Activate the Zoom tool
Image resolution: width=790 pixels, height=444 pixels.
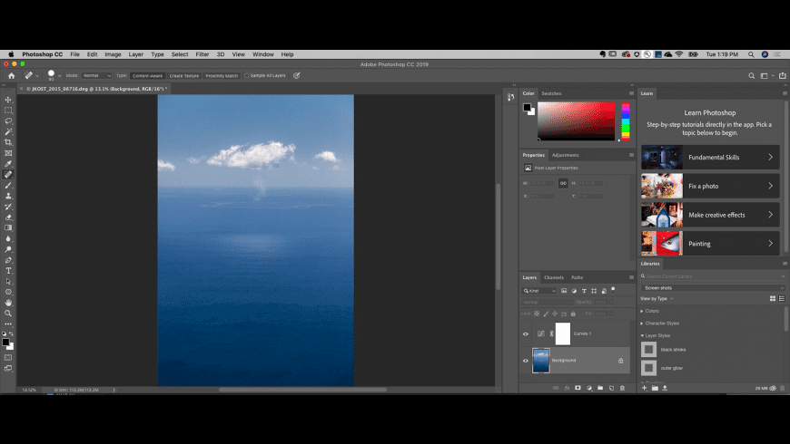pyautogui.click(x=9, y=313)
